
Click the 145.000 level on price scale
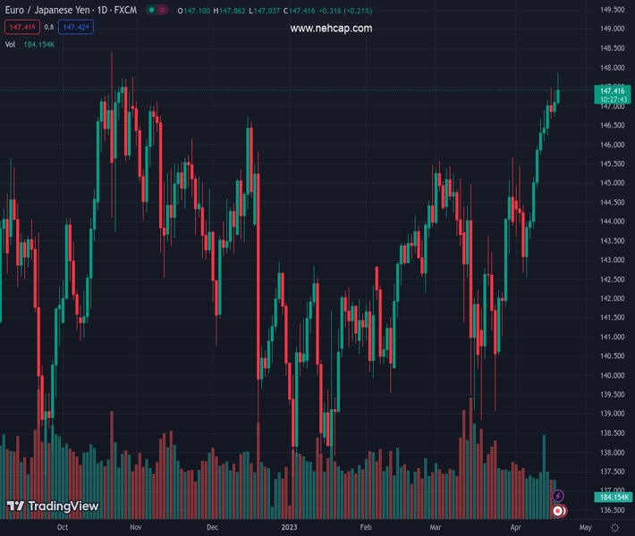[612, 183]
